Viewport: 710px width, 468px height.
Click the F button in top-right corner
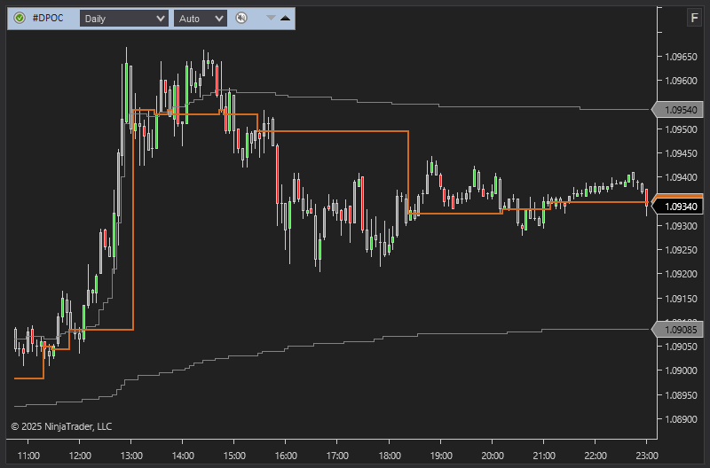(693, 18)
